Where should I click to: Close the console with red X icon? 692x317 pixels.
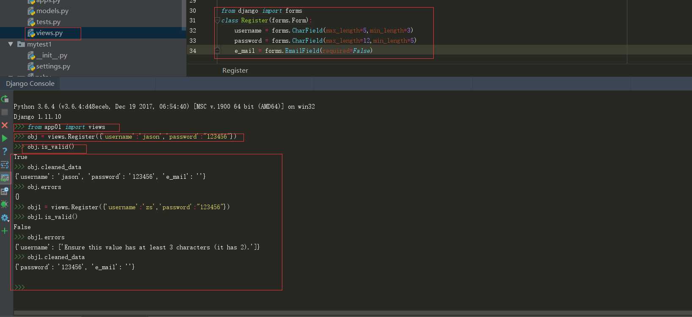pyautogui.click(x=5, y=125)
